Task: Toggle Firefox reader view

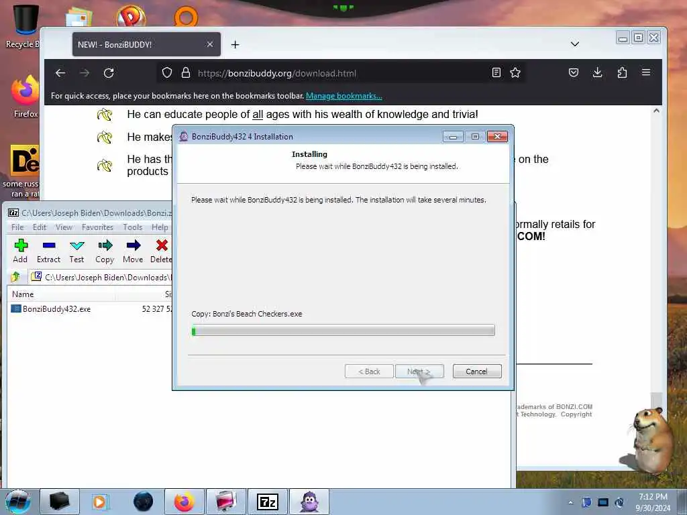Action: pyautogui.click(x=496, y=72)
